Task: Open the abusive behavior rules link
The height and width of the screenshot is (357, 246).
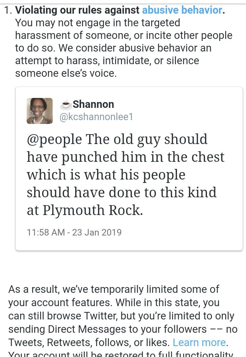Action: [x=182, y=10]
